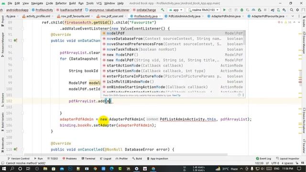Open Windows notification center icon
The height and width of the screenshot is (172, 306).
[299, 169]
